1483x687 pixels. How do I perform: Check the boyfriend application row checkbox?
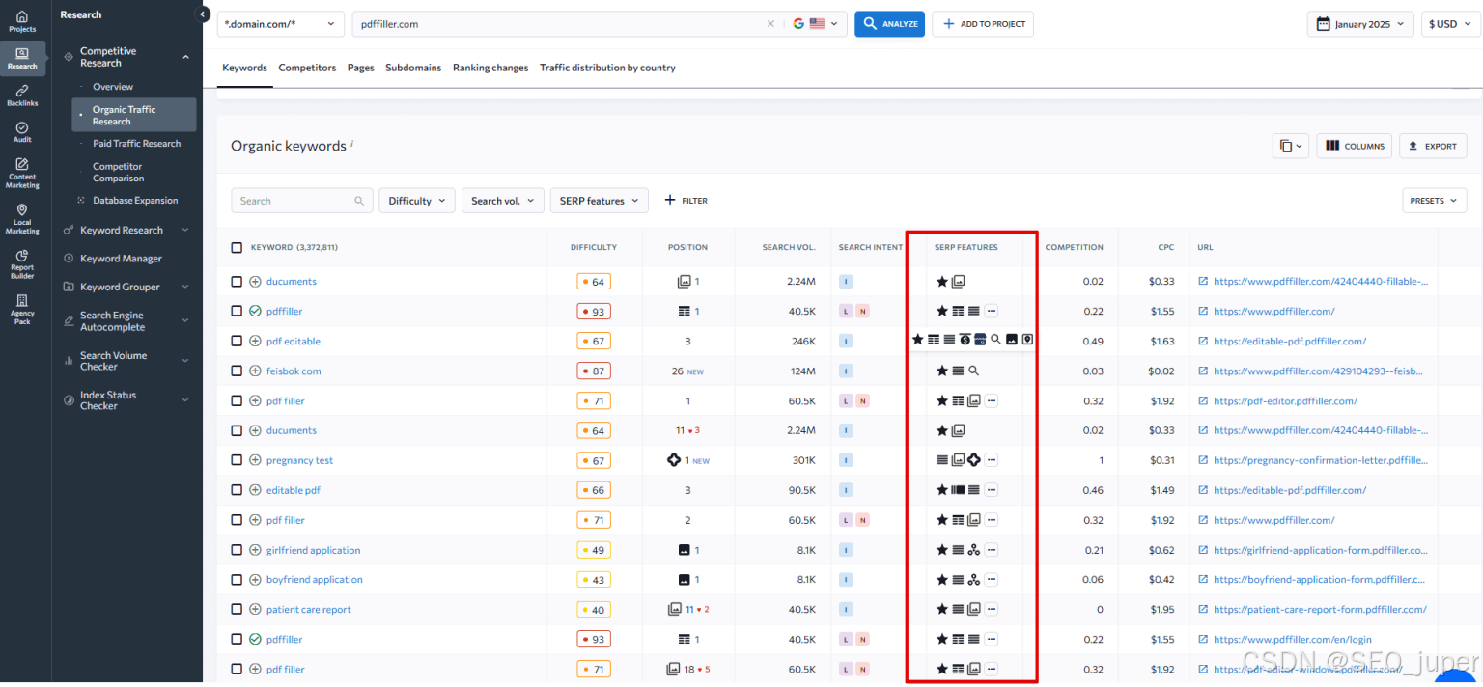pos(237,580)
